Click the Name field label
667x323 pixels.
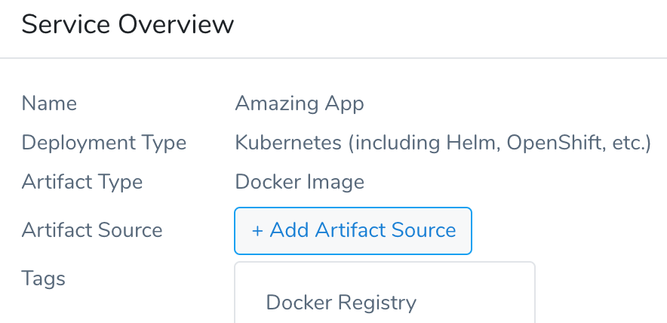click(49, 103)
